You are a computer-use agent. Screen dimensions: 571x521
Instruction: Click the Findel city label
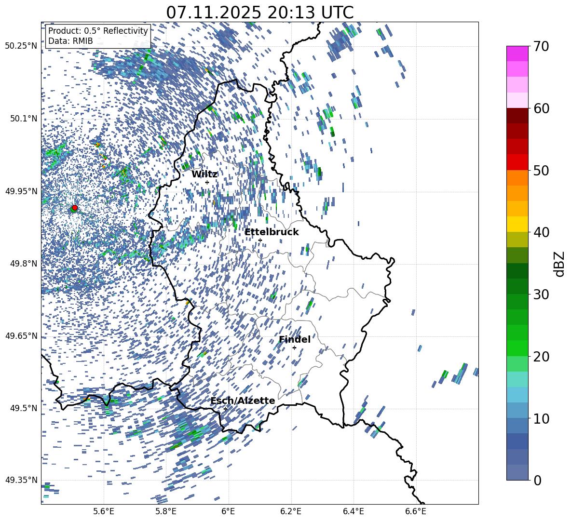pos(295,339)
